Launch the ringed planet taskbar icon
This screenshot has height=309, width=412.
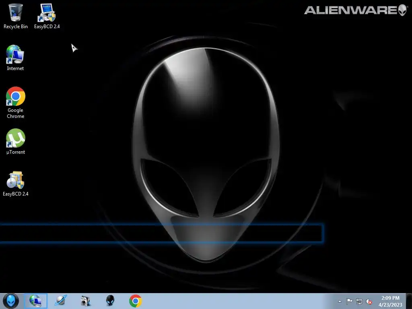click(60, 301)
